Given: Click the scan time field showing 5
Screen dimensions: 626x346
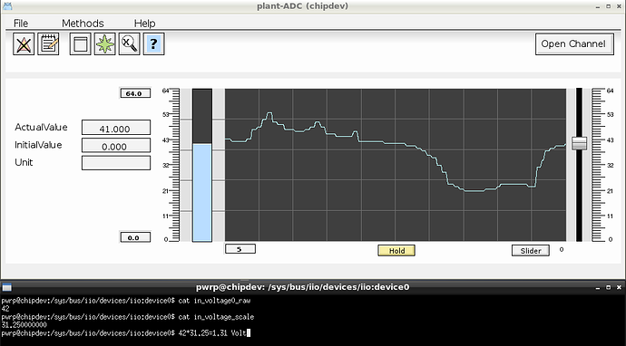Looking at the screenshot, I should [240, 249].
